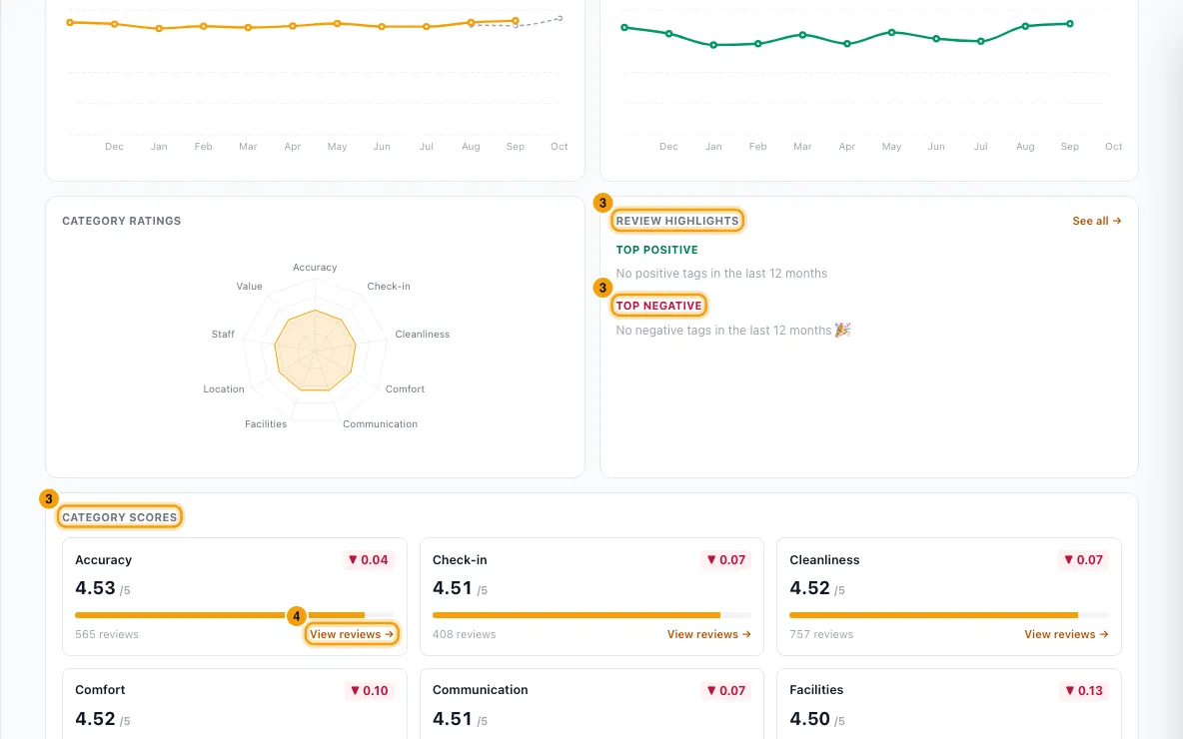Viewport: 1183px width, 739px height.
Task: Click the Sep data point on green chart
Action: tap(1070, 23)
